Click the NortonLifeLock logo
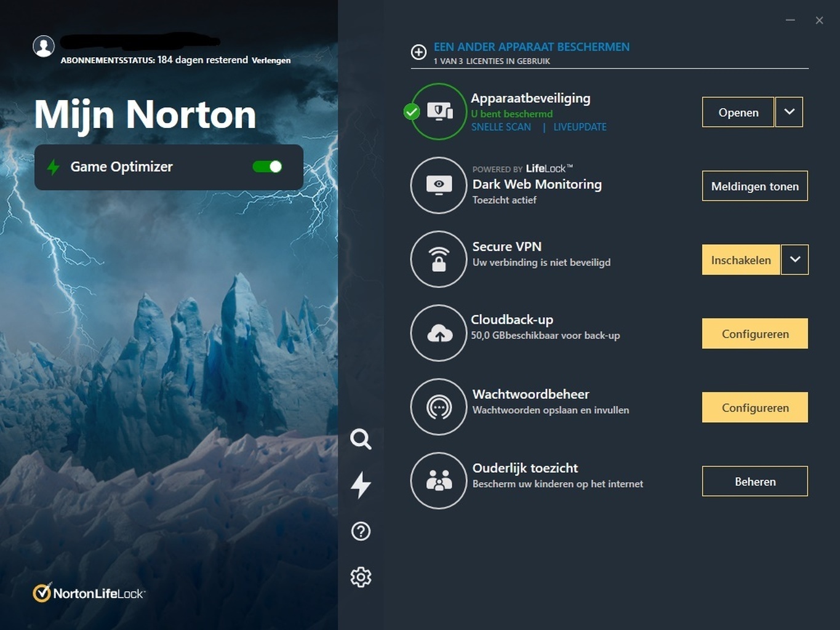The height and width of the screenshot is (630, 840). [x=89, y=593]
